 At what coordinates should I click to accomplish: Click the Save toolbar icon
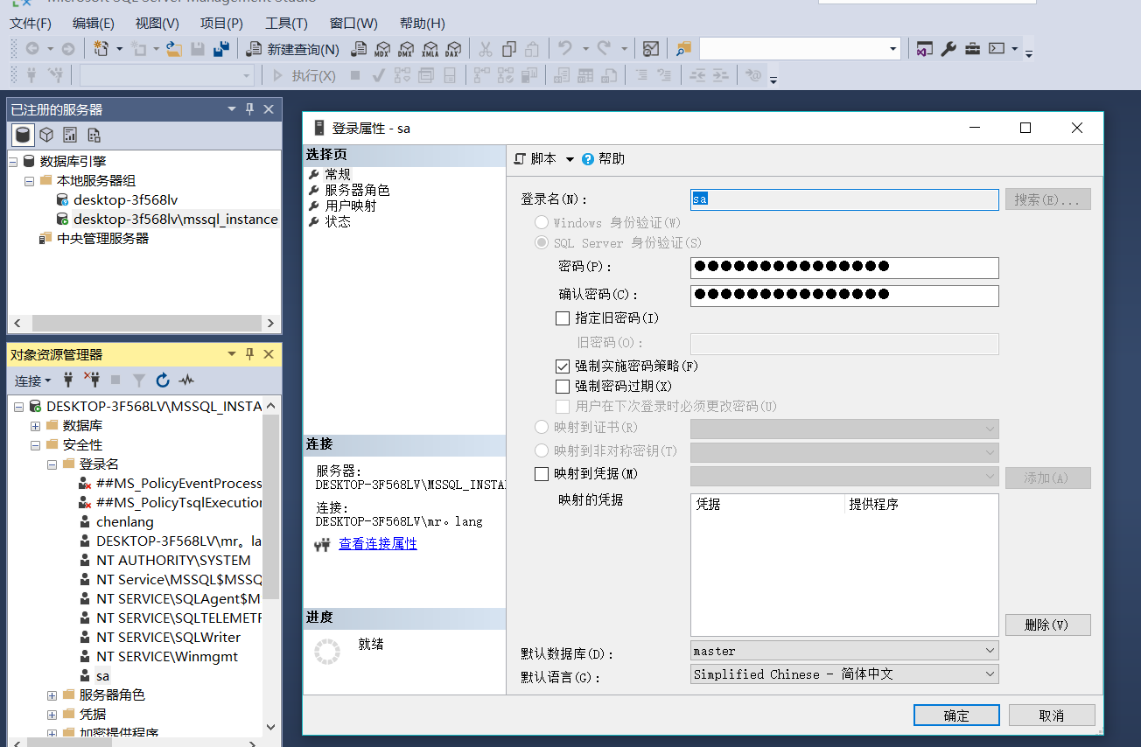click(x=197, y=49)
